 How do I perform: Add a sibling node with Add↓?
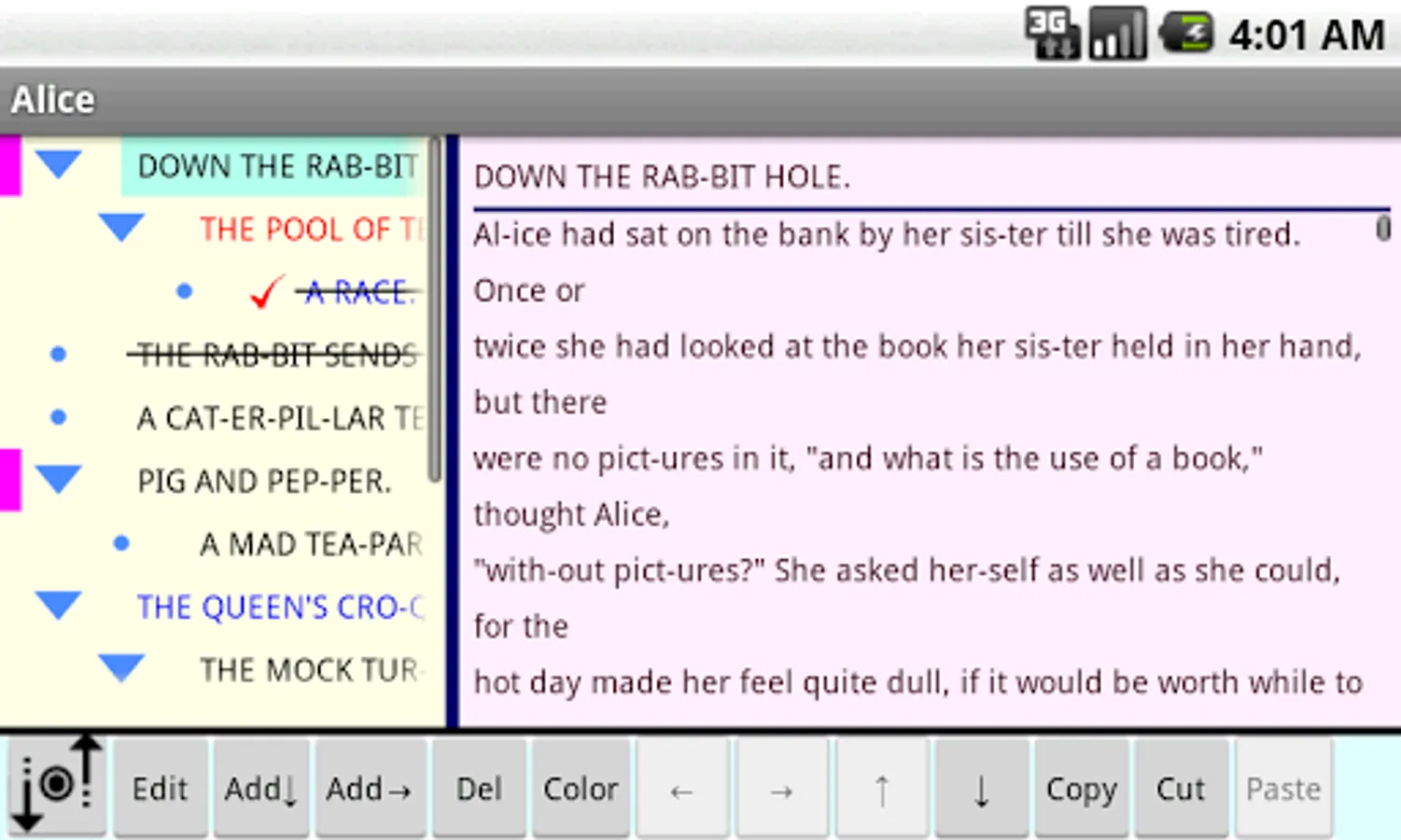(x=260, y=789)
